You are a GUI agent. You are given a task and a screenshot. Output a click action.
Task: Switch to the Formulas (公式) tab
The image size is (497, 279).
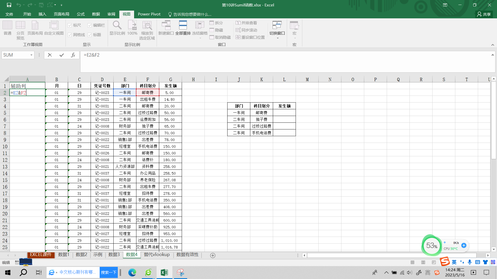click(x=81, y=14)
